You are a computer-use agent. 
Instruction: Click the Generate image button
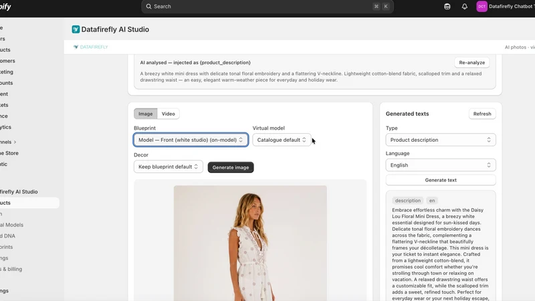point(231,167)
